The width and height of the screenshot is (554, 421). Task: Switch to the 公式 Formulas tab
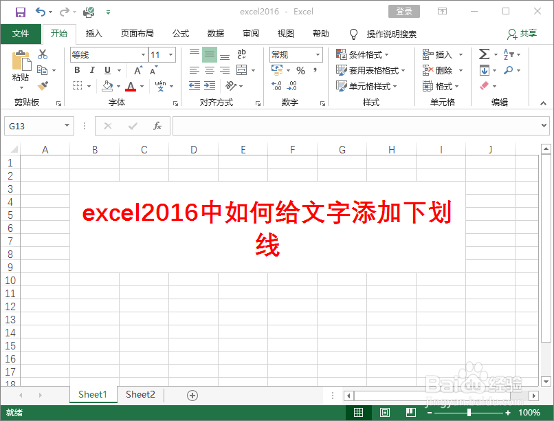click(181, 34)
